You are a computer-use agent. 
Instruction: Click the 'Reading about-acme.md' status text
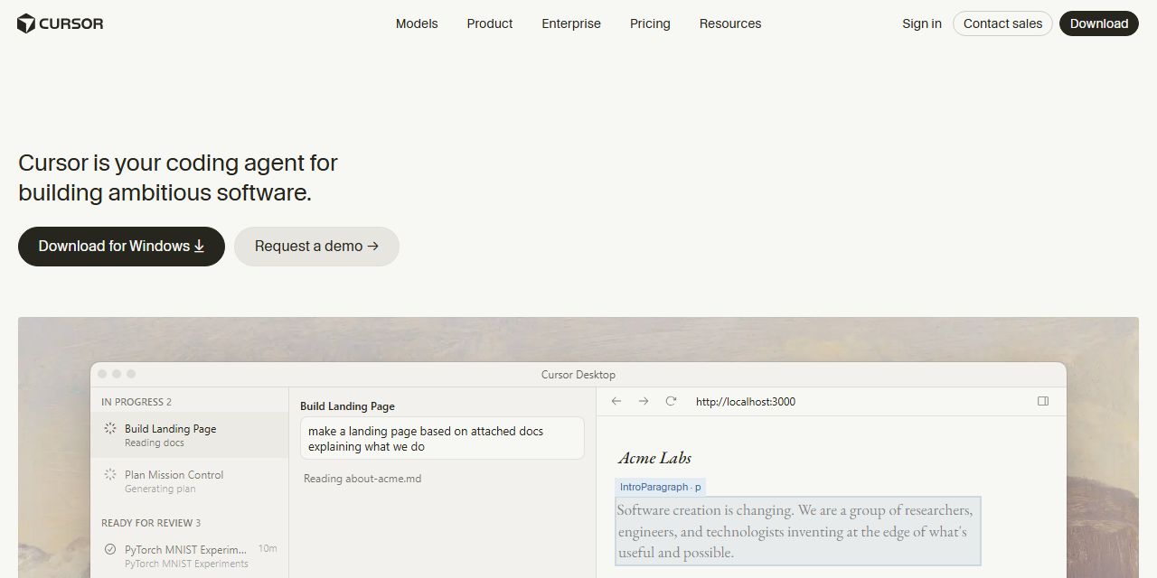tap(362, 479)
